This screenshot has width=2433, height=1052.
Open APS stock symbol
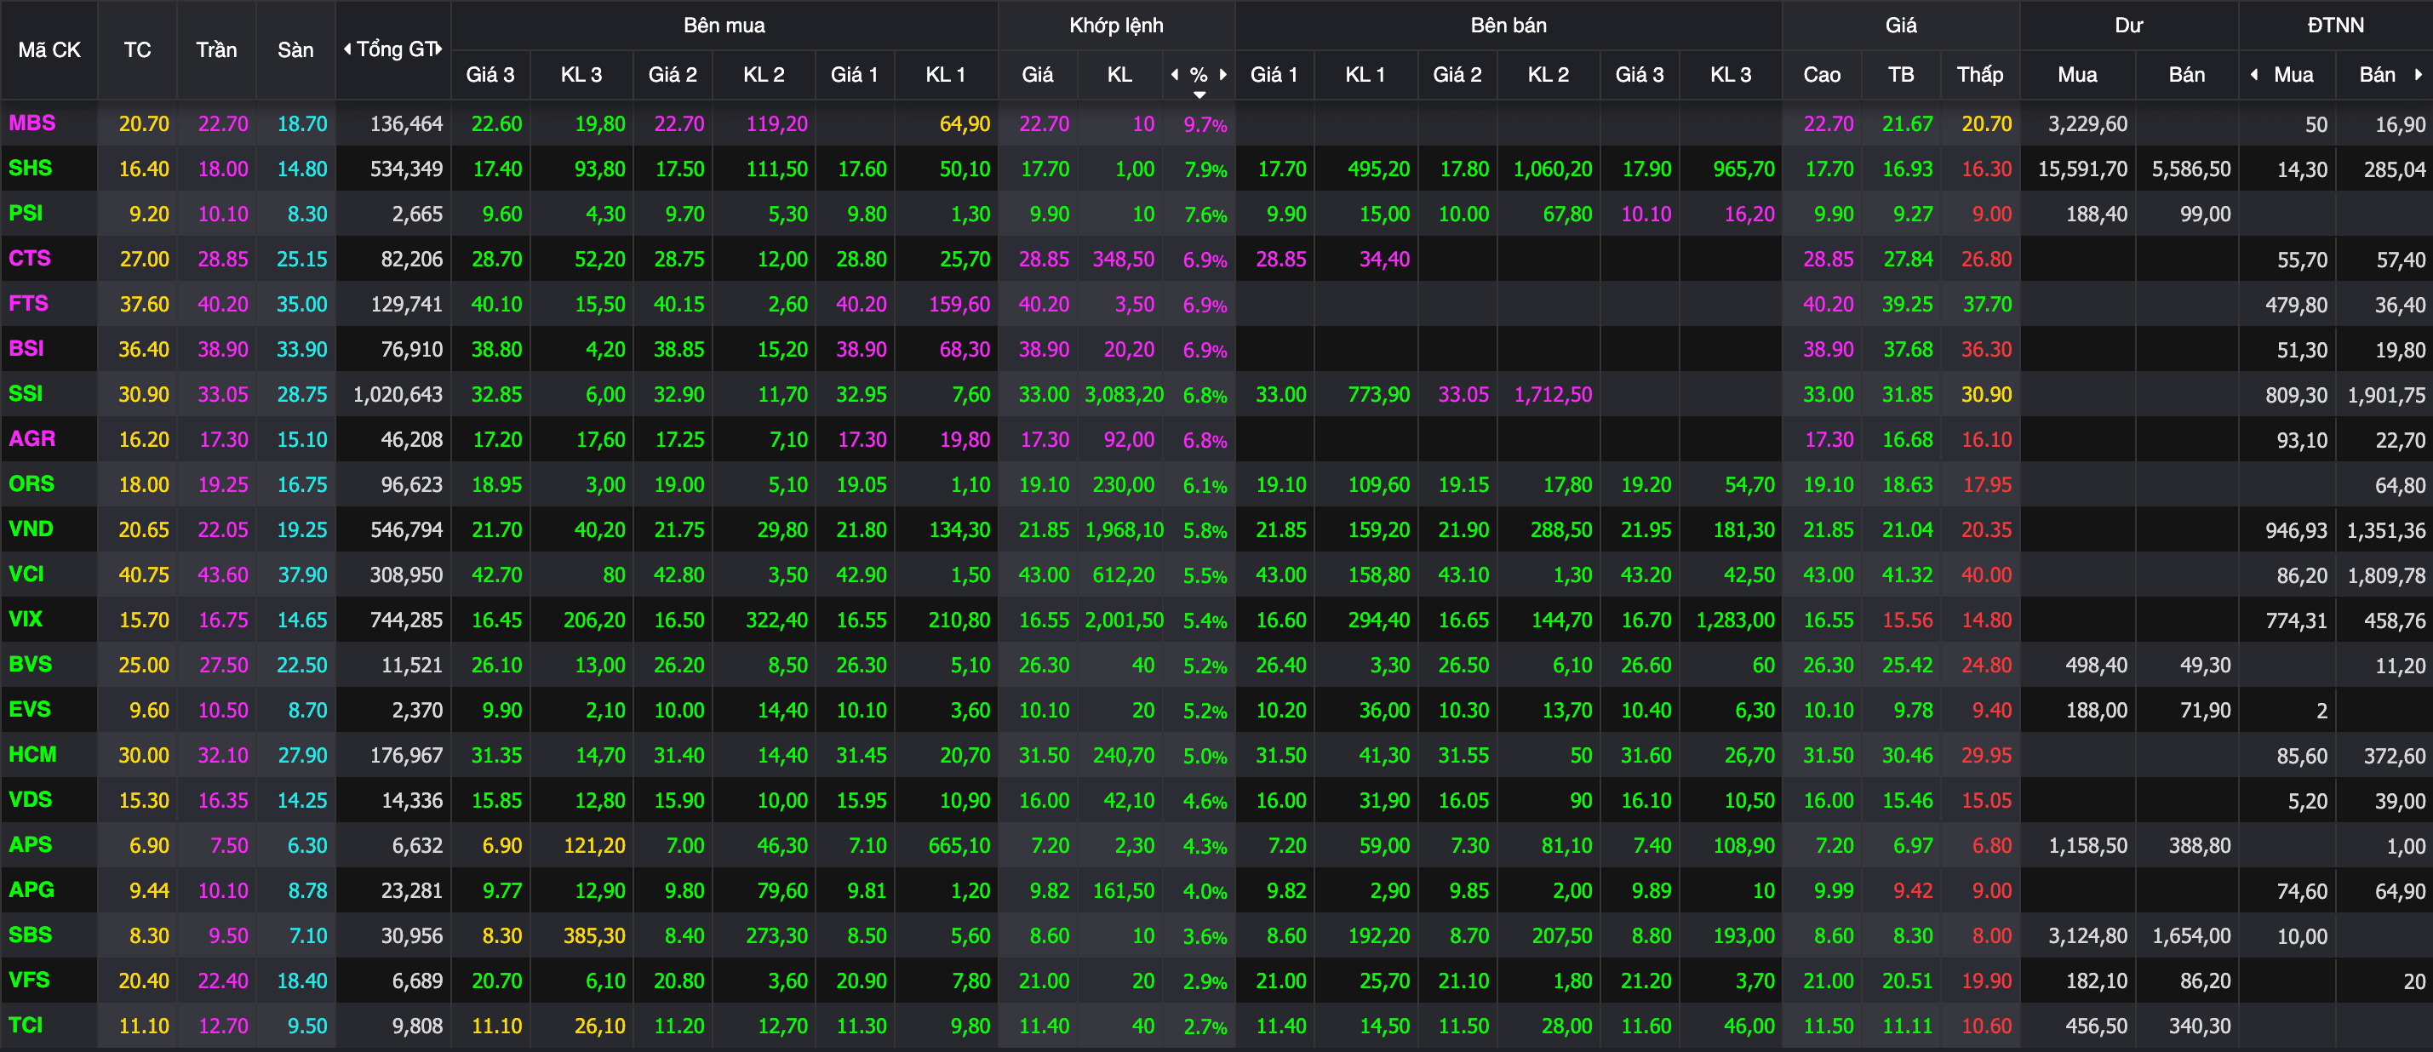coord(31,844)
